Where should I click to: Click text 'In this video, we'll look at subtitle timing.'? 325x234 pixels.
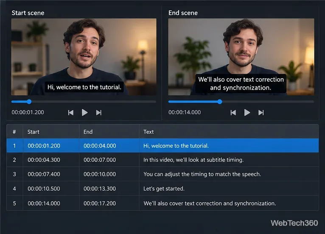tap(193, 160)
